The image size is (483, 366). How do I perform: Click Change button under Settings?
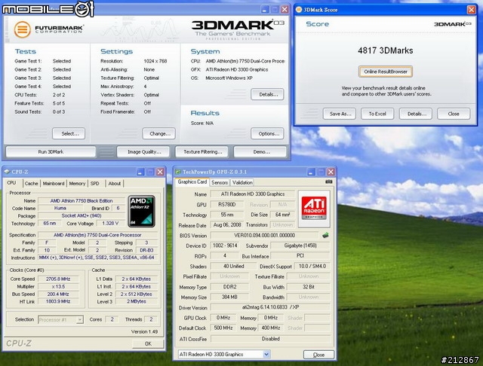pyautogui.click(x=159, y=134)
